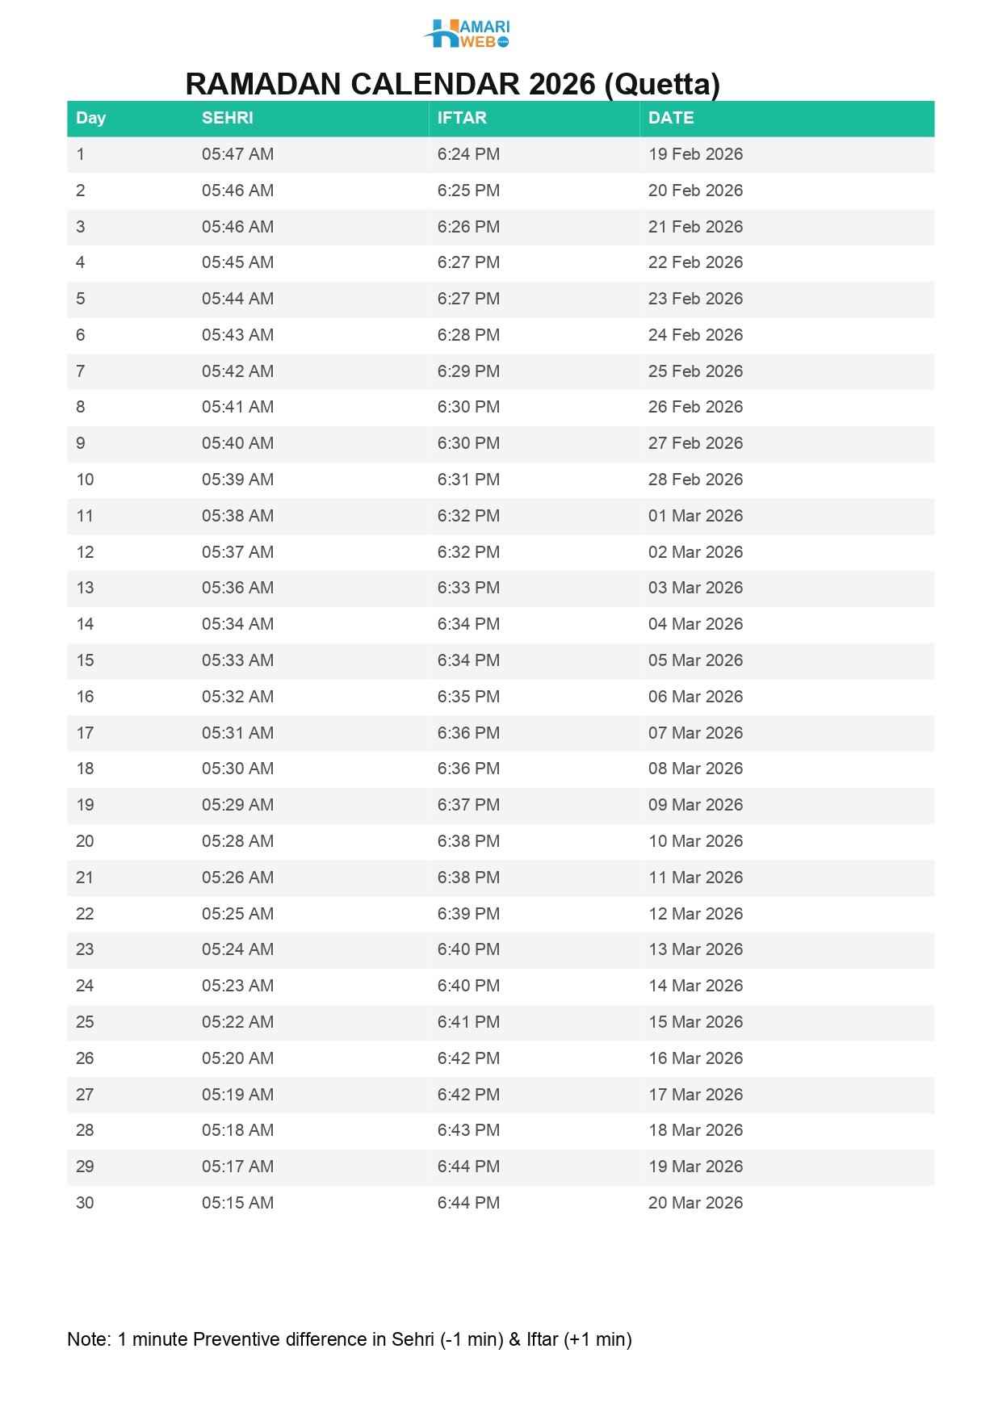
Task: Click the 17 Mar 2026 date cell
Action: click(x=695, y=1095)
